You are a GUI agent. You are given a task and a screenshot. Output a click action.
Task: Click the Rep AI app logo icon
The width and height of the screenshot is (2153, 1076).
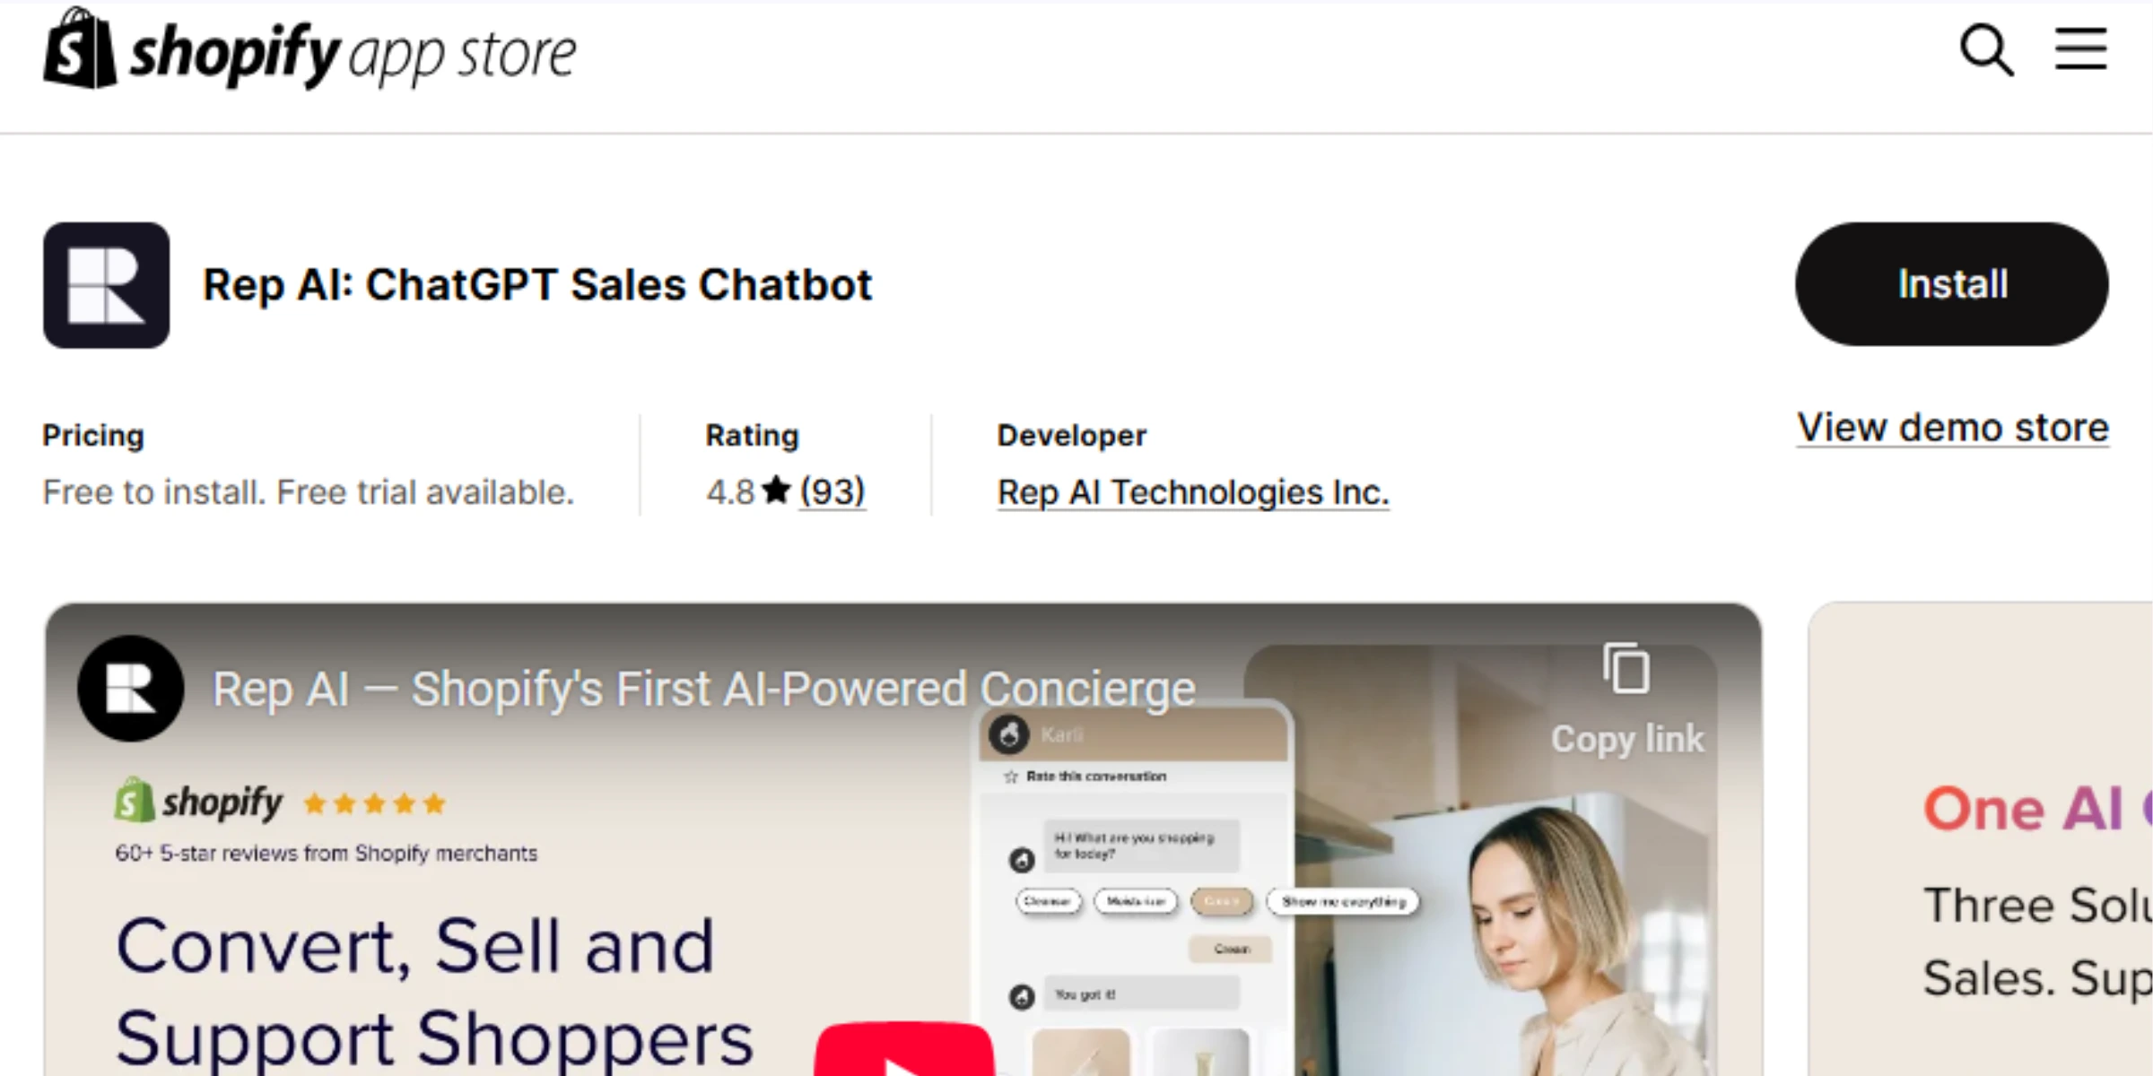pyautogui.click(x=106, y=285)
